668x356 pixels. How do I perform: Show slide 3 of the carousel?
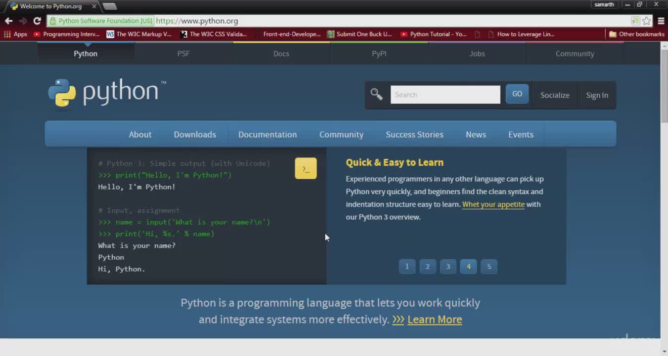tap(448, 267)
